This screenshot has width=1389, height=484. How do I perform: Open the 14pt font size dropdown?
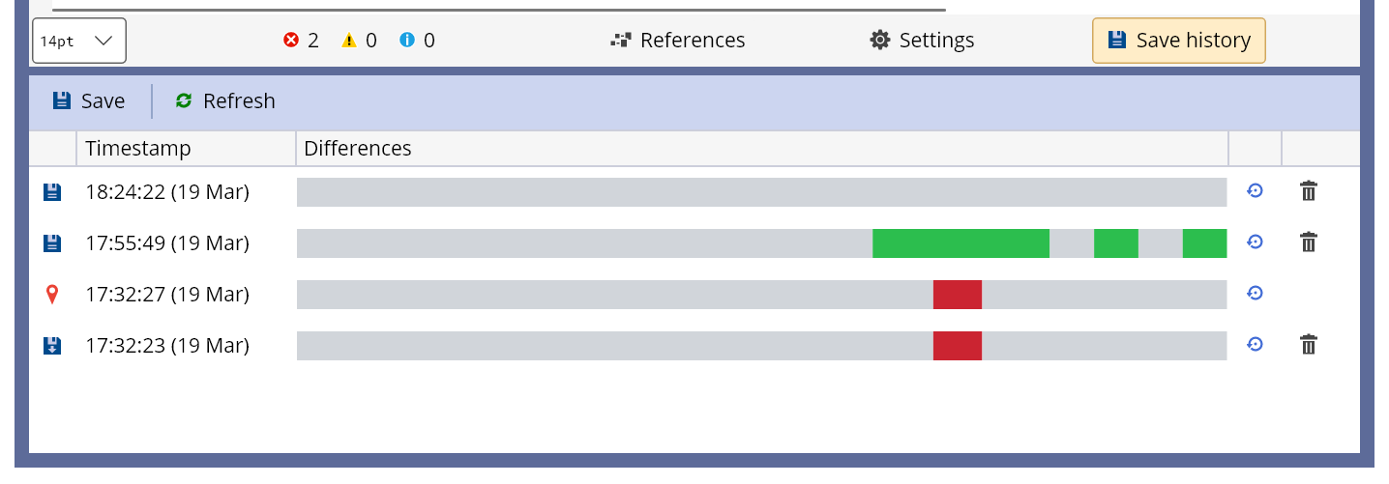pos(79,41)
